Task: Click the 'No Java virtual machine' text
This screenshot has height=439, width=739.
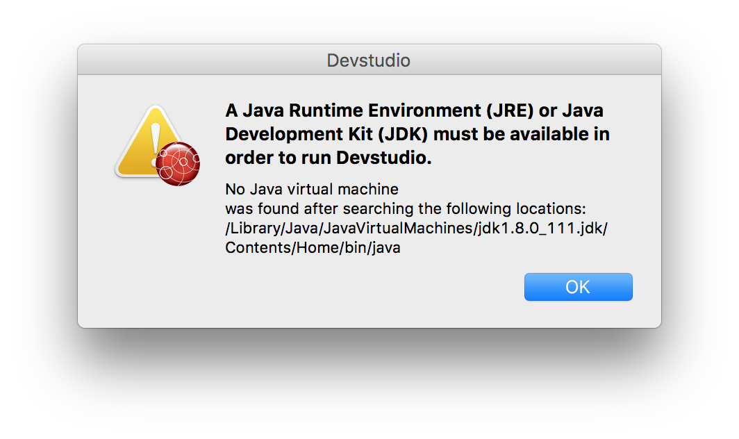Action: [x=312, y=189]
